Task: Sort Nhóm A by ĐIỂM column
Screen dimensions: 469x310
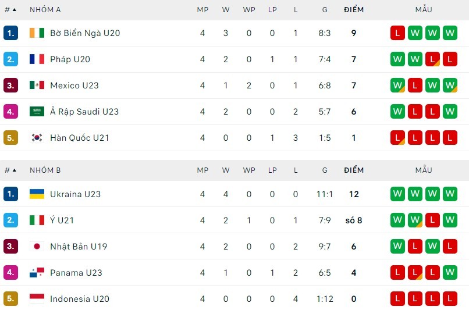Action: (353, 10)
